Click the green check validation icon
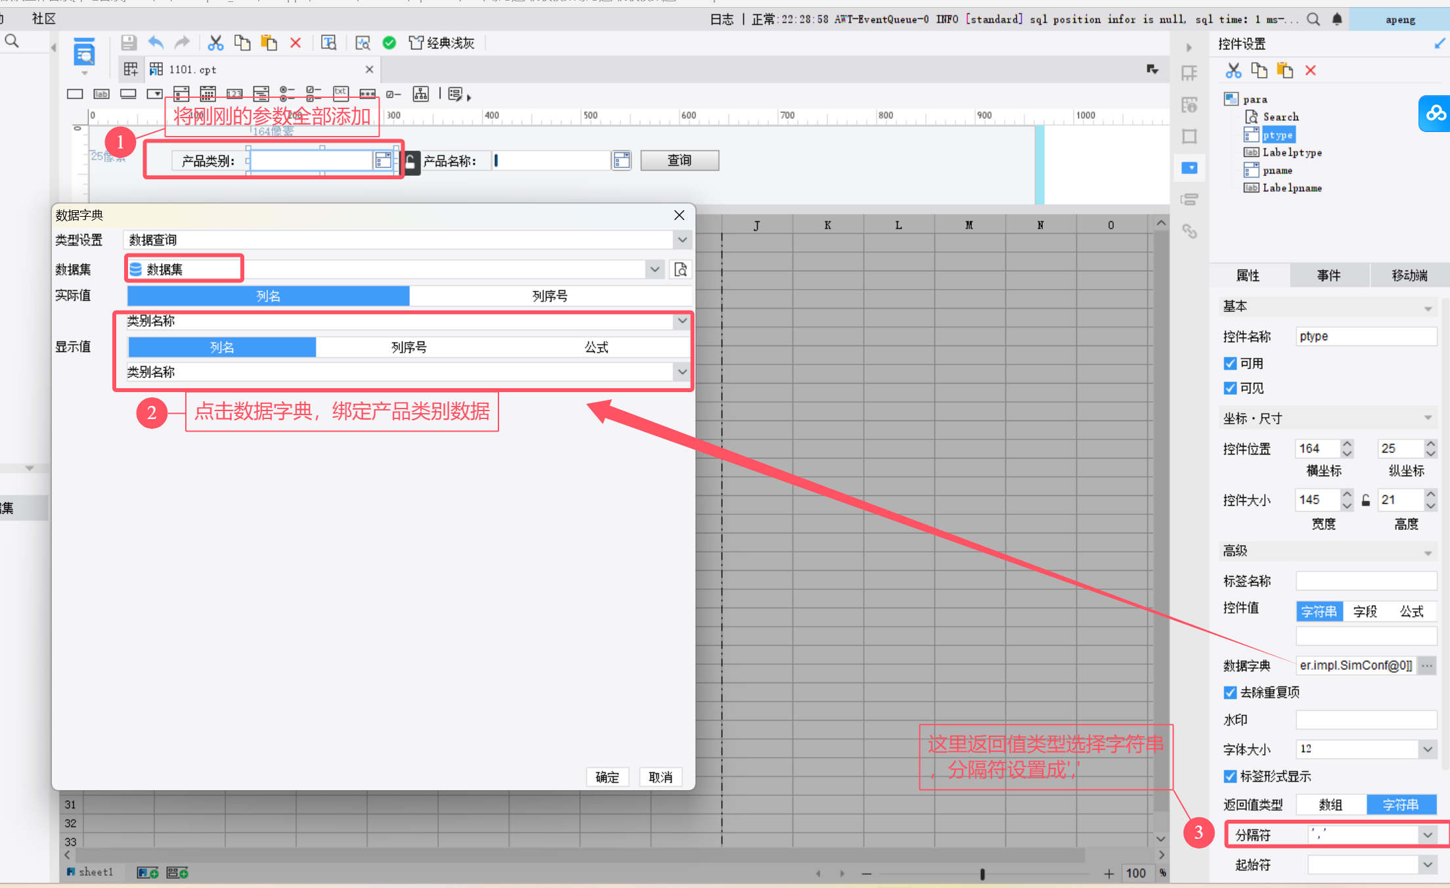 click(389, 43)
